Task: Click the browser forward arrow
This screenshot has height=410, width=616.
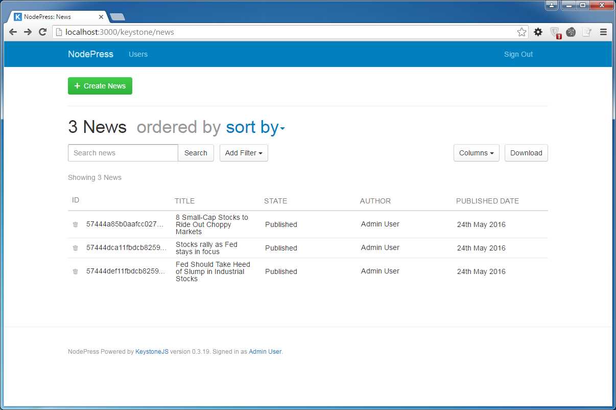Action: (x=28, y=32)
